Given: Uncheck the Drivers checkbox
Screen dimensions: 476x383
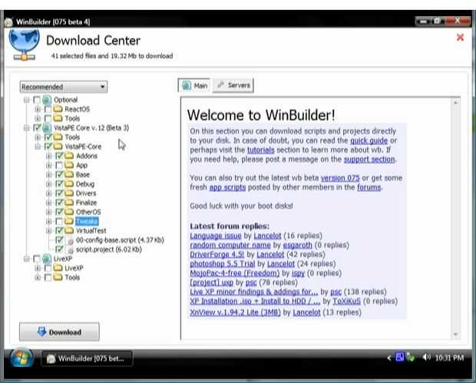Looking at the screenshot, I should [x=59, y=193].
